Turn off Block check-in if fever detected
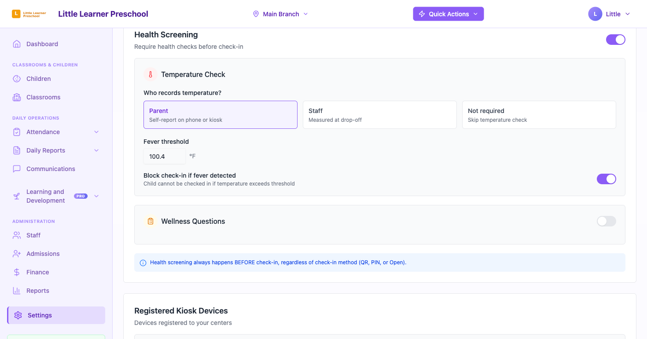 click(606, 179)
